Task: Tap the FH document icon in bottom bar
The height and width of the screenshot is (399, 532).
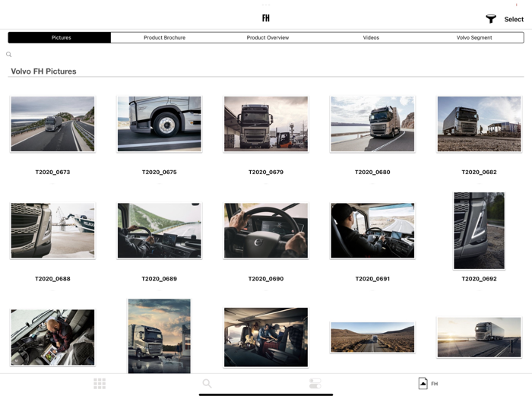Action: (428, 384)
